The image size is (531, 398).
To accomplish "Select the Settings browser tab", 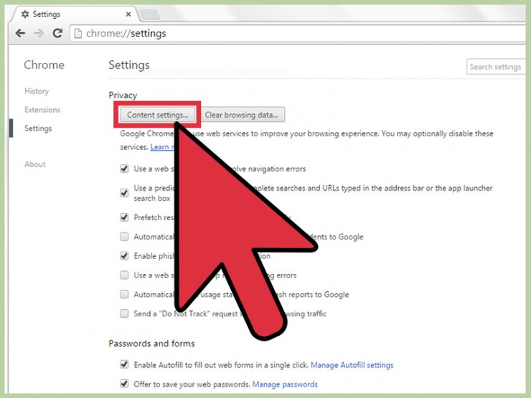I will pyautogui.click(x=75, y=14).
